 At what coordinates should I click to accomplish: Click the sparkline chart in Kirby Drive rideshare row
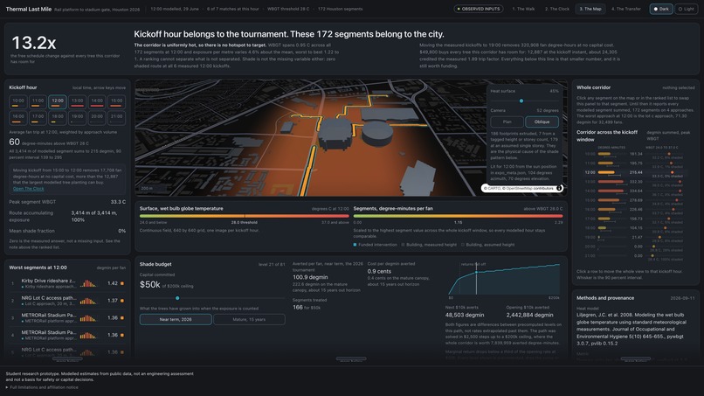point(88,283)
